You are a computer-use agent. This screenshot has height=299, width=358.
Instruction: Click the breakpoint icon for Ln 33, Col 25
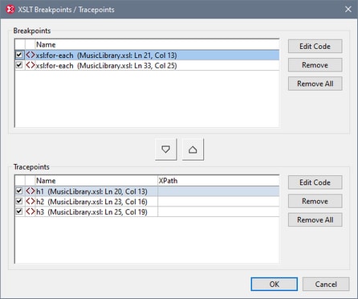coord(31,65)
